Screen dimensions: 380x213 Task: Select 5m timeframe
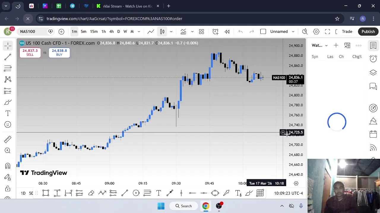pos(83,31)
